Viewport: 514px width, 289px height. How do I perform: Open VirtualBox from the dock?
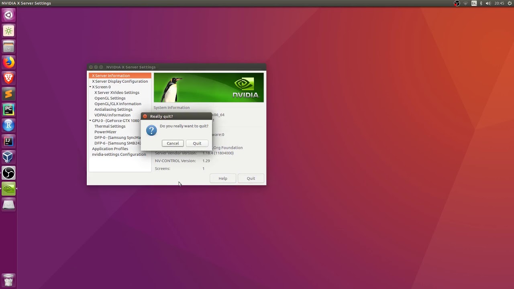tap(8, 157)
